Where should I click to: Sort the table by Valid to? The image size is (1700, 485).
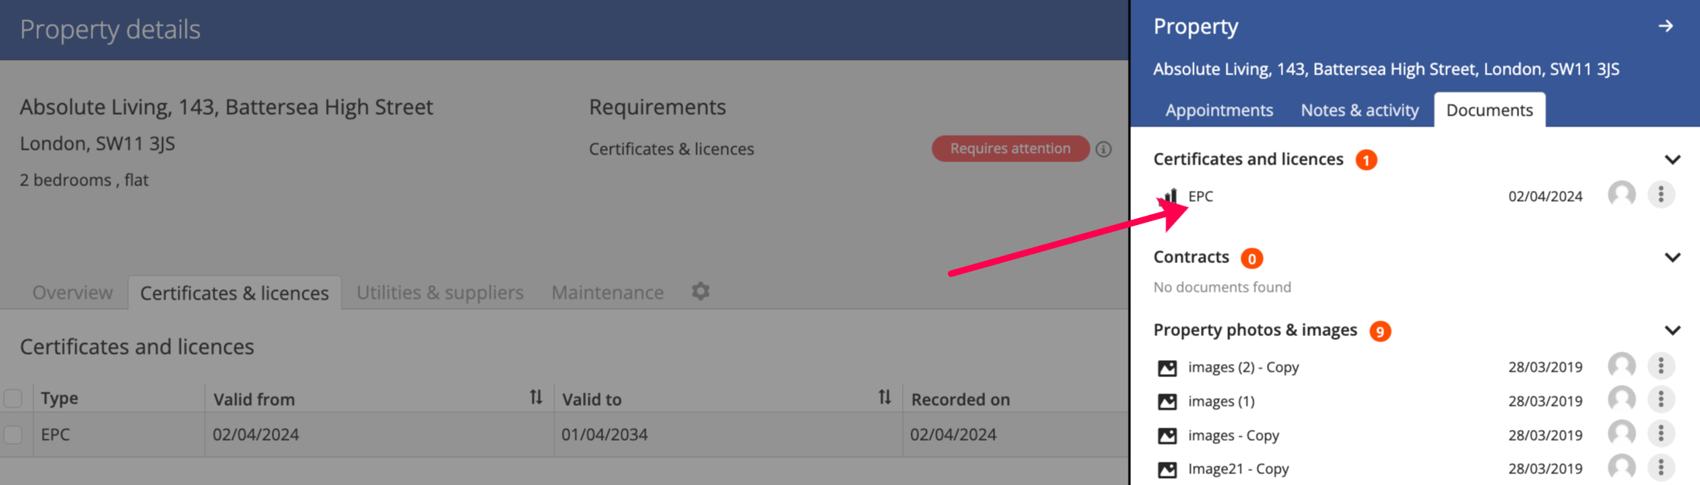tap(884, 397)
